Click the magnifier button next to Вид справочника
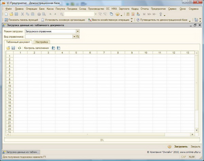The width and height of the screenshot is (204, 161). (78, 37)
